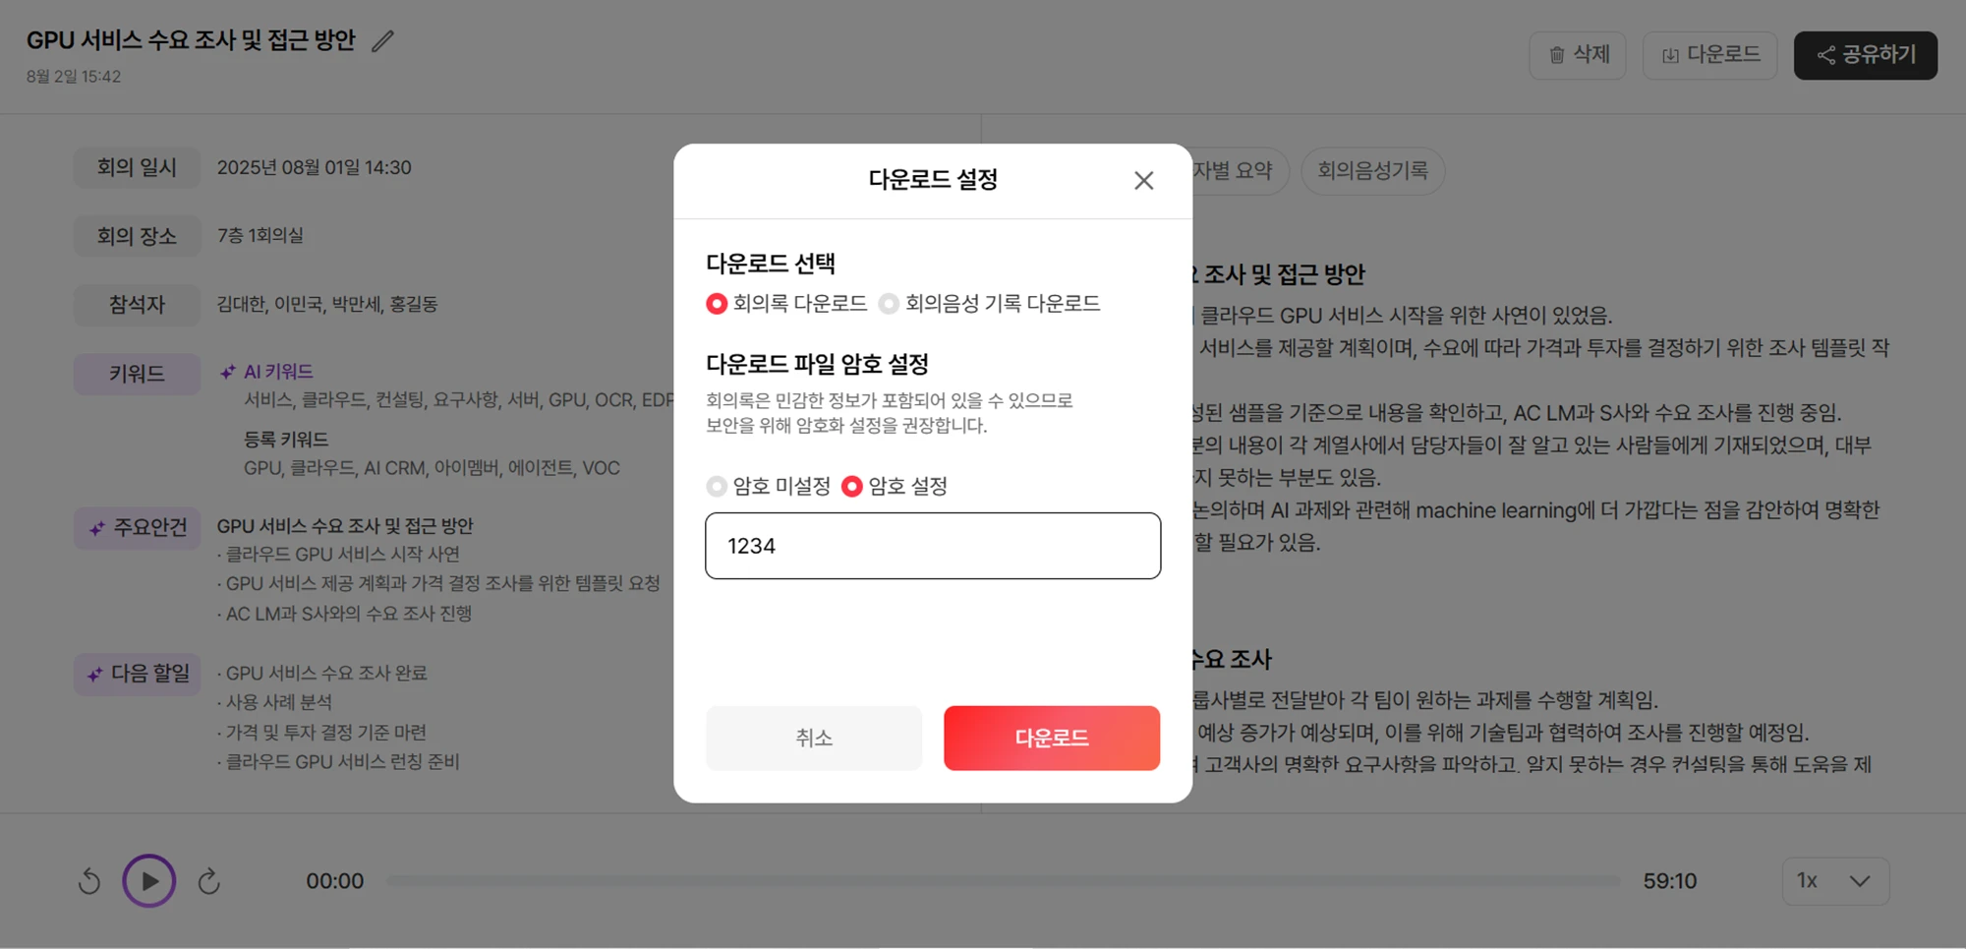Choose the 암호 설정 radio option
1966x949 pixels.
852,487
